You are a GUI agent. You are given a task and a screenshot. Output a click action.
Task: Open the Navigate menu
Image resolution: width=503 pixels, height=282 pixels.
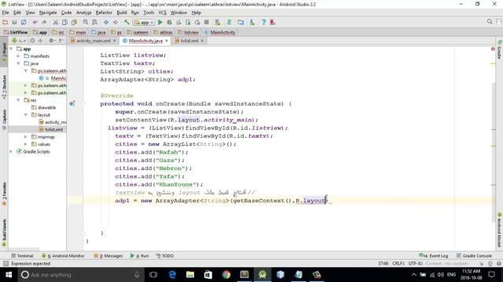pyautogui.click(x=48, y=13)
